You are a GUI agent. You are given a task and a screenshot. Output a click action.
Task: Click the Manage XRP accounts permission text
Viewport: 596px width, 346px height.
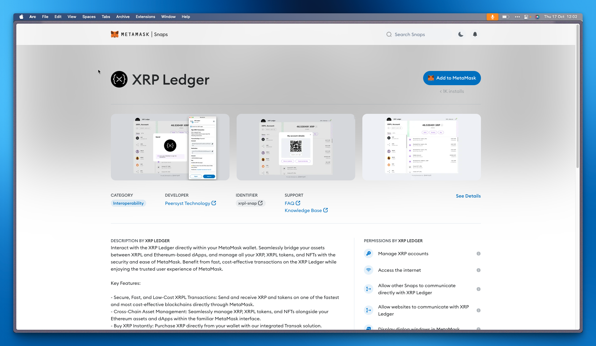(403, 253)
